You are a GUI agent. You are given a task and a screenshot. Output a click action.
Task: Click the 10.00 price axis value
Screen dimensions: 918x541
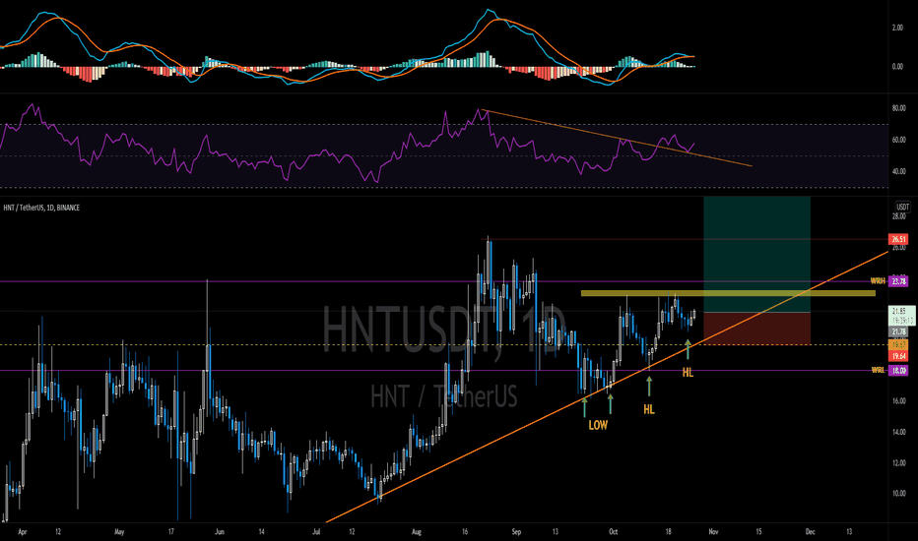898,494
